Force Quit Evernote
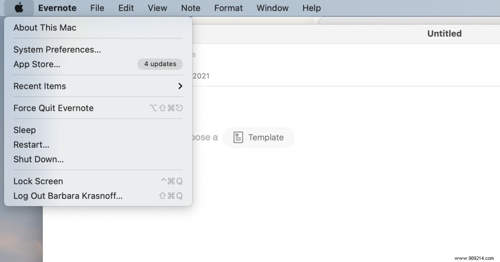 click(53, 108)
